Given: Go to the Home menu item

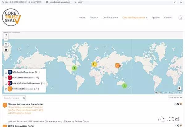Looking at the screenshot, I should click(x=82, y=18).
